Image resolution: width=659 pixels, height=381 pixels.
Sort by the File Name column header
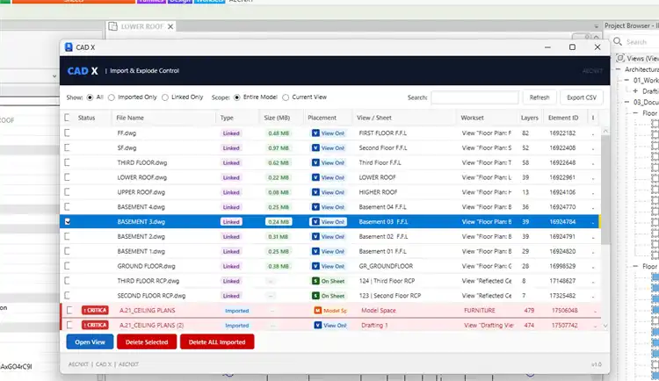[163, 118]
